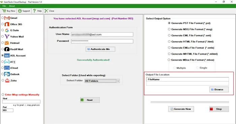
Task: Open the About menu
Action: click(x=12, y=6)
